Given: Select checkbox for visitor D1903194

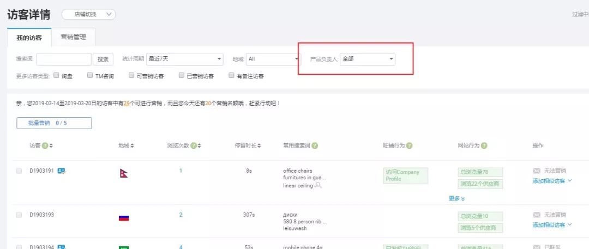Looking at the screenshot, I should click(19, 247).
